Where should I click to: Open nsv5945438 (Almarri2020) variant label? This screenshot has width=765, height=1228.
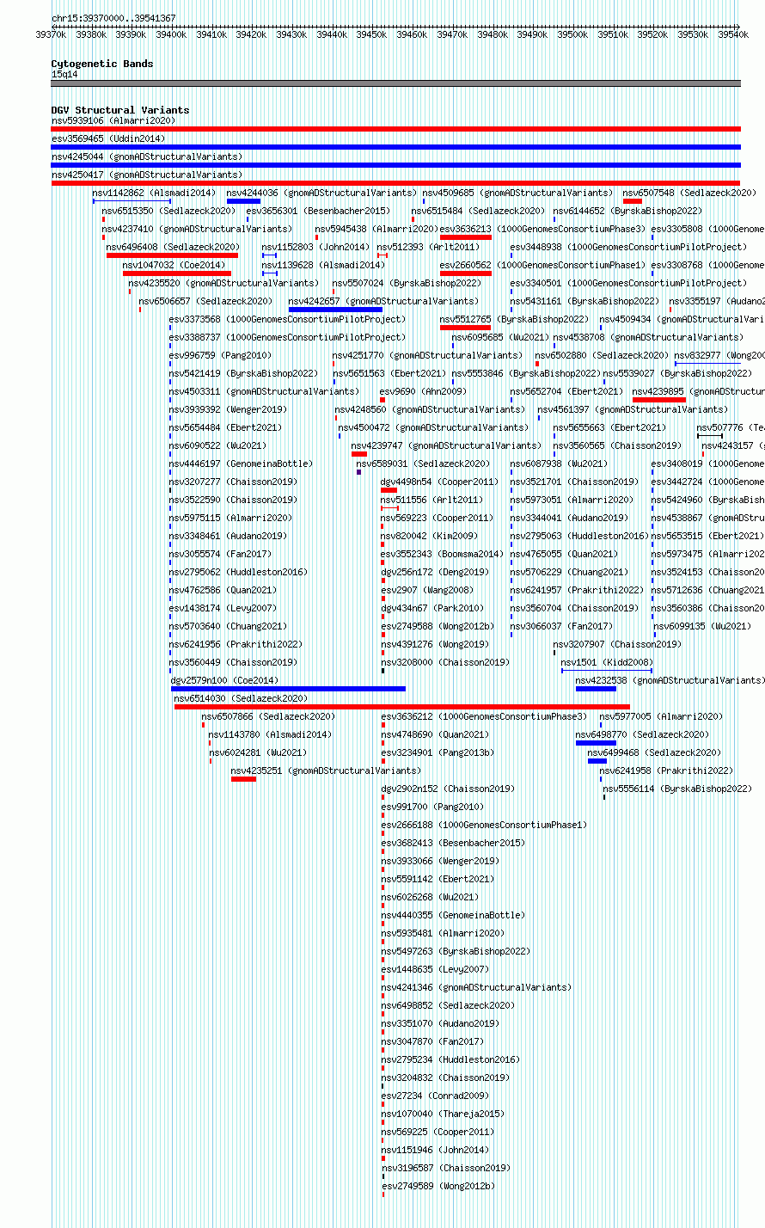coord(376,229)
